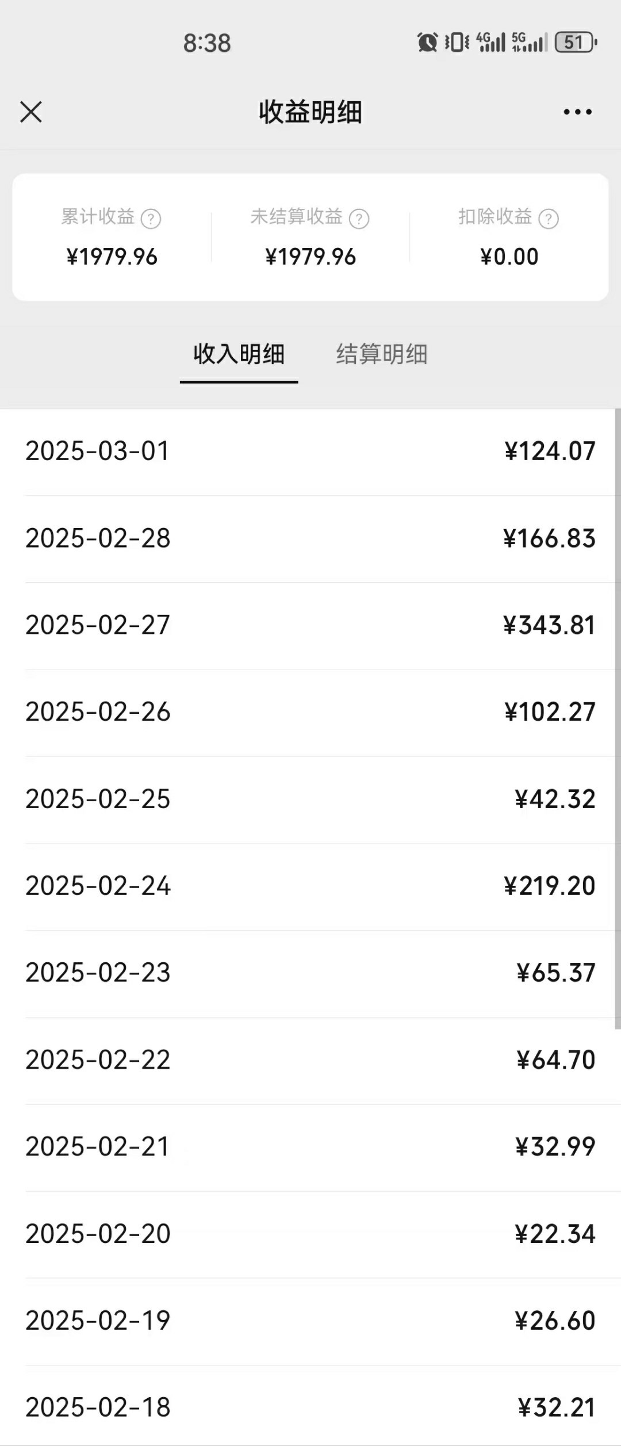Tap the 5G signal strength icon
Screen dimensions: 621x1446
(529, 42)
